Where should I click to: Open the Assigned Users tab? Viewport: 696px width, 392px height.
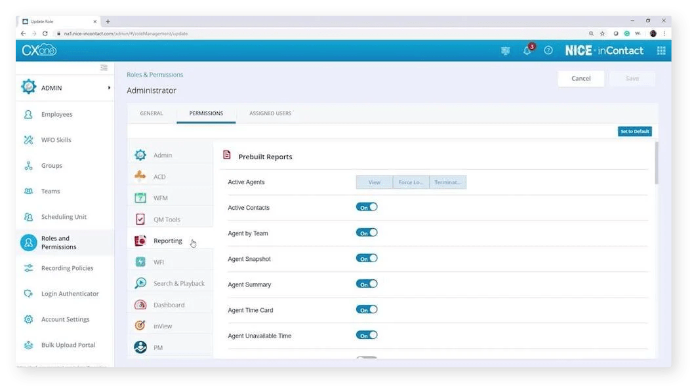[270, 113]
